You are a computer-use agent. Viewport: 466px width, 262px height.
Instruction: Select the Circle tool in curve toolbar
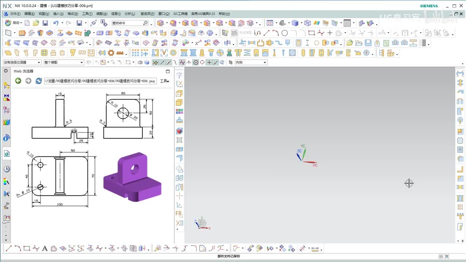285,33
